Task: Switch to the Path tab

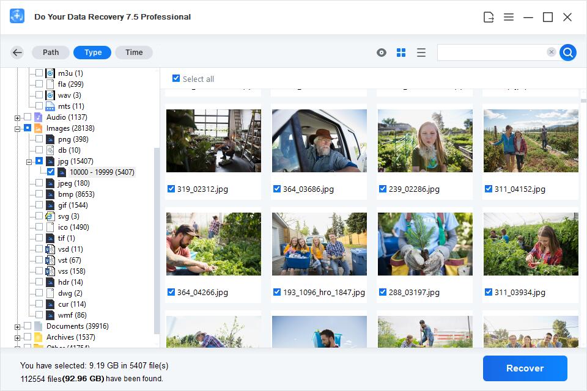Action: (x=51, y=53)
